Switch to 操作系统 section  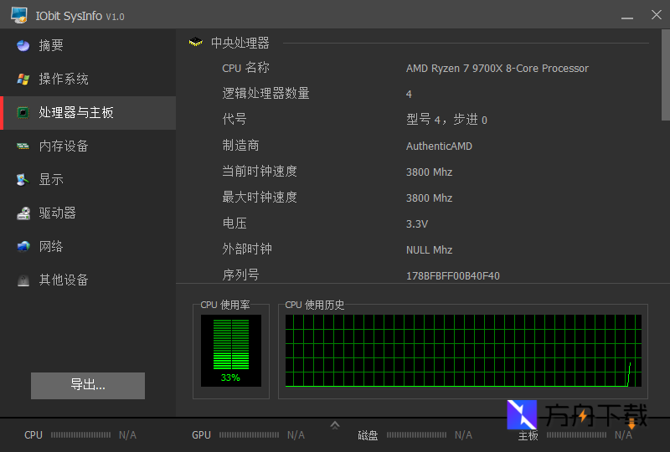(x=88, y=79)
